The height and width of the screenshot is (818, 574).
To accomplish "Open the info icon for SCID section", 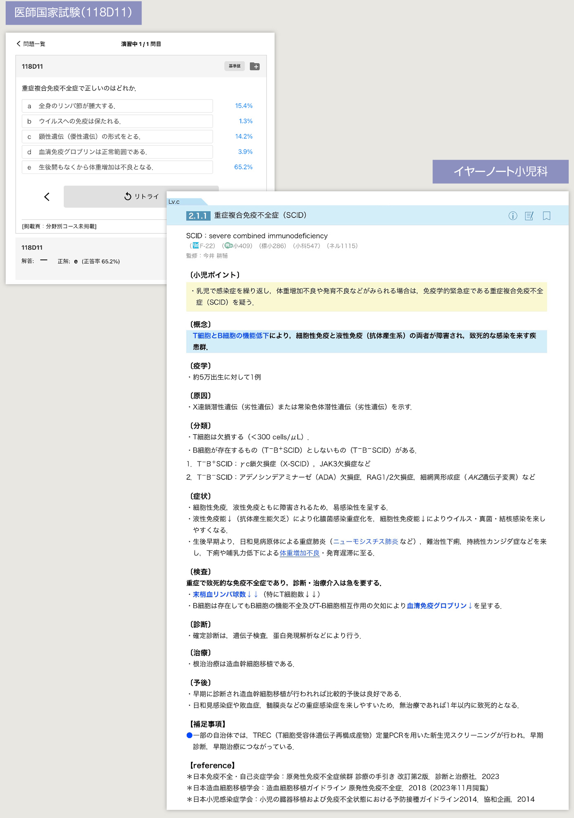I will [x=513, y=216].
